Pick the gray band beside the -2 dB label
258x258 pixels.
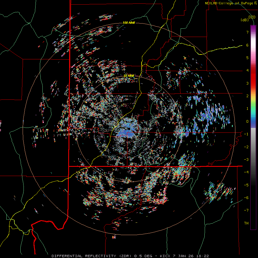(x=253, y=147)
